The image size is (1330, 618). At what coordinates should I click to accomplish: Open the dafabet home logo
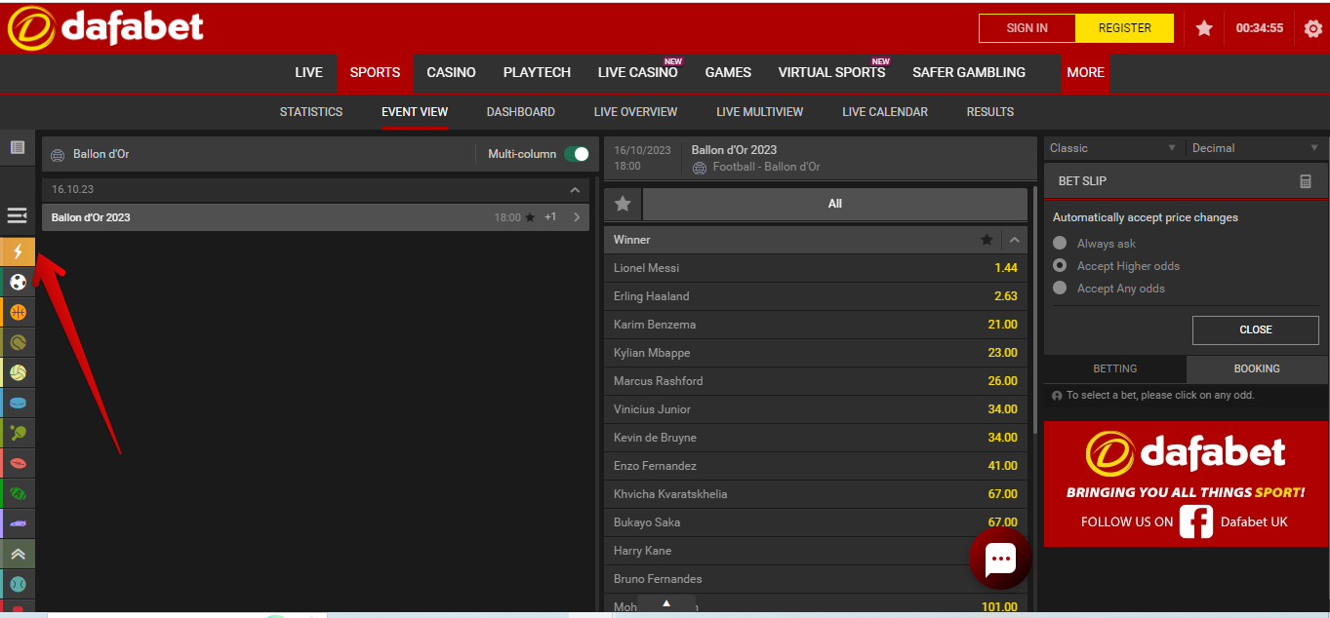pos(105,28)
